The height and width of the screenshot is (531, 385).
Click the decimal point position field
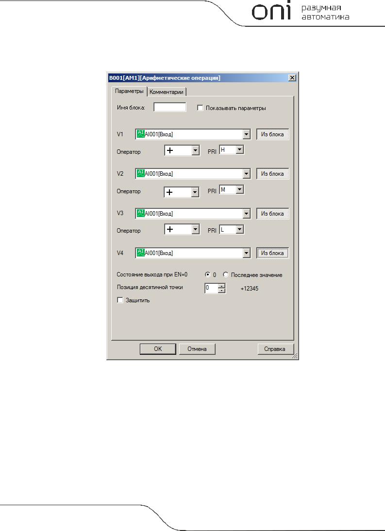[211, 288]
